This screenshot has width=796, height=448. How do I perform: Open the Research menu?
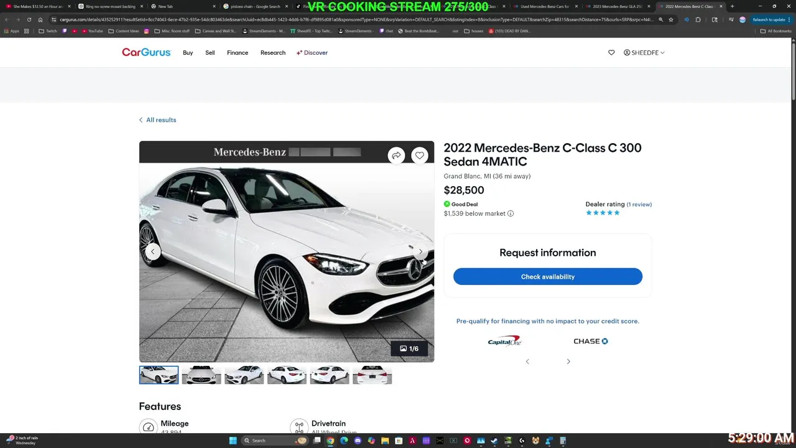(x=273, y=53)
